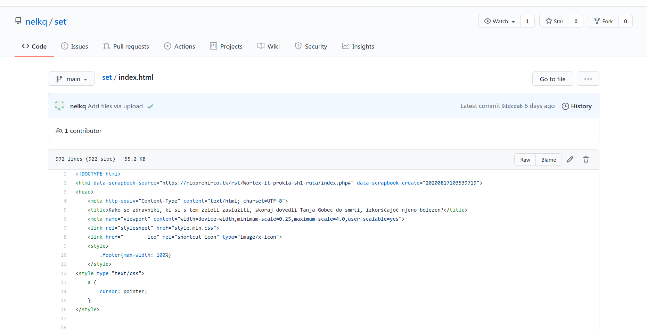Viewport: 647px width, 332px height.
Task: Select code line number 10
Action: point(64,255)
